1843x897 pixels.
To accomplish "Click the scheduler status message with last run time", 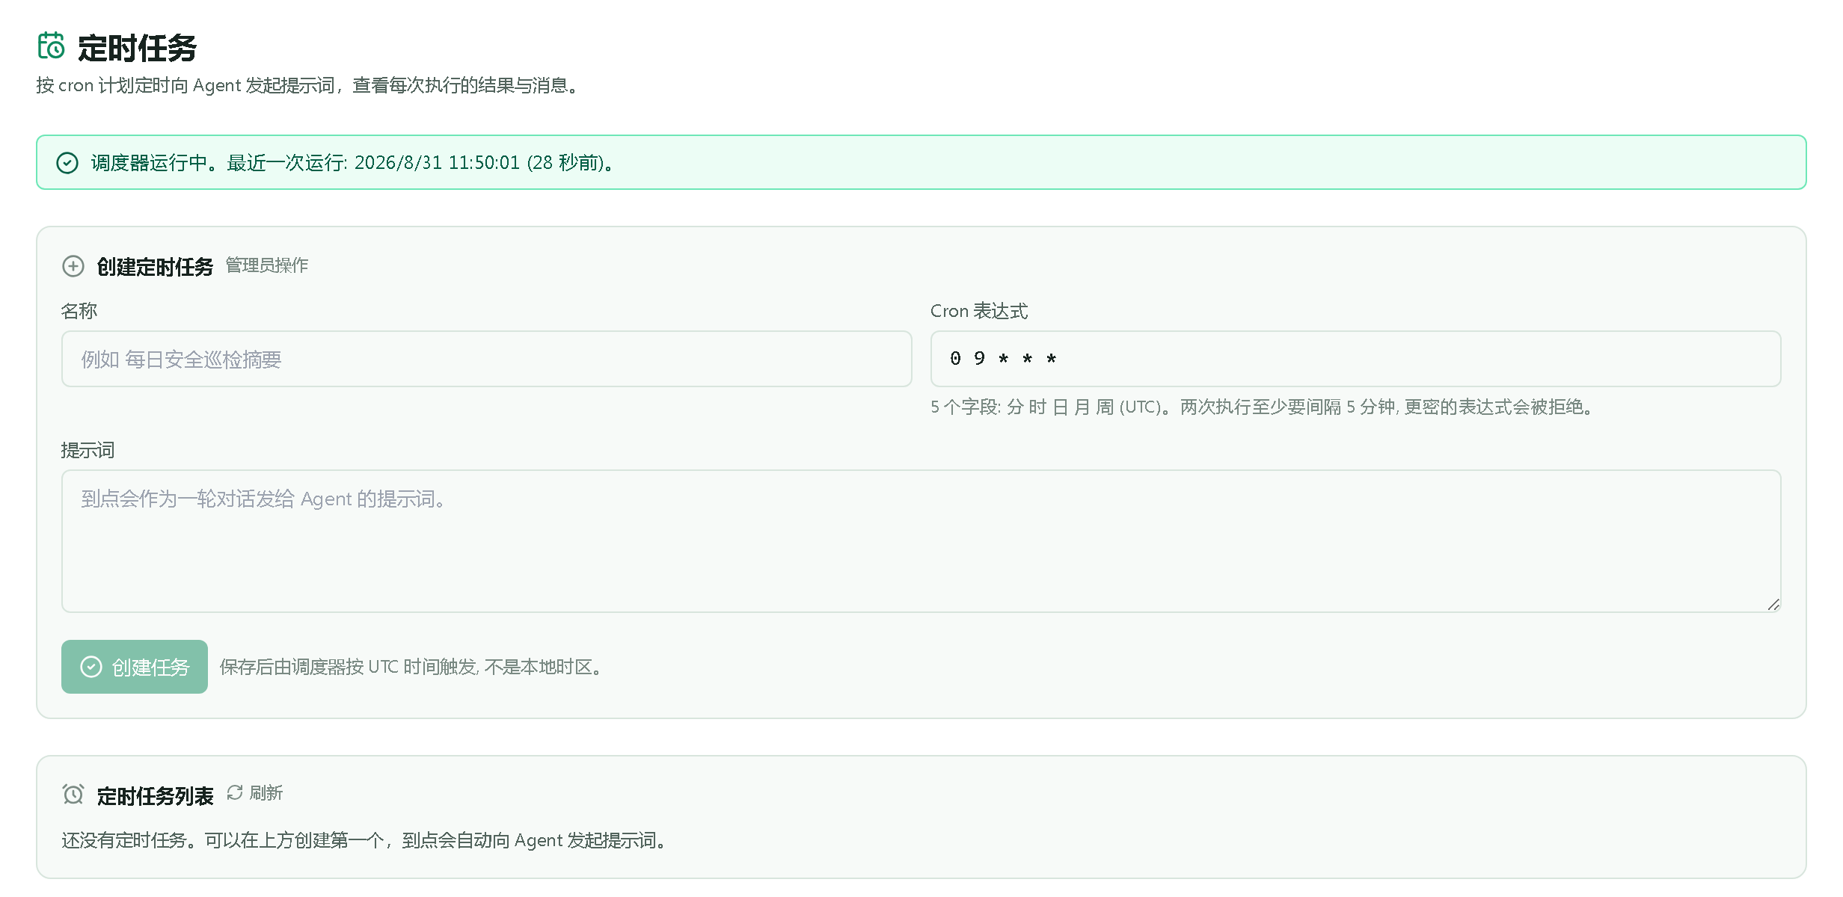I will [353, 163].
